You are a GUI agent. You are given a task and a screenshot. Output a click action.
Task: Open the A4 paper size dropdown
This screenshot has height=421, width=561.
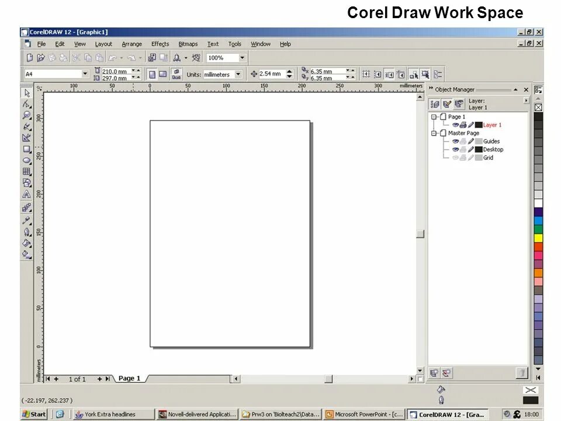point(86,74)
